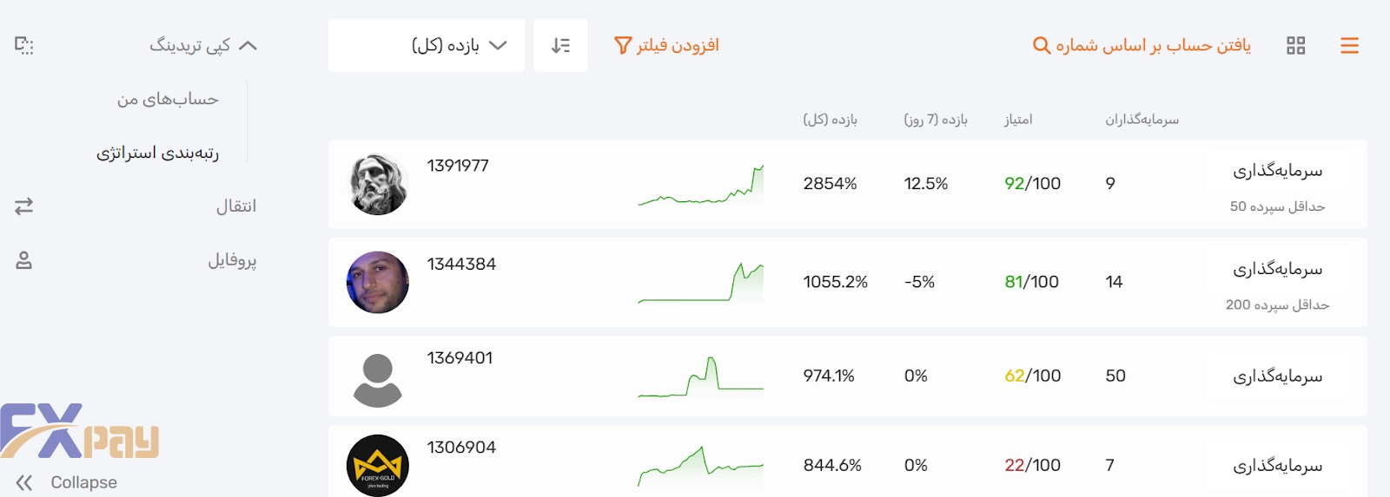Click the search magnifier icon
Image resolution: width=1390 pixels, height=497 pixels.
point(1041,45)
